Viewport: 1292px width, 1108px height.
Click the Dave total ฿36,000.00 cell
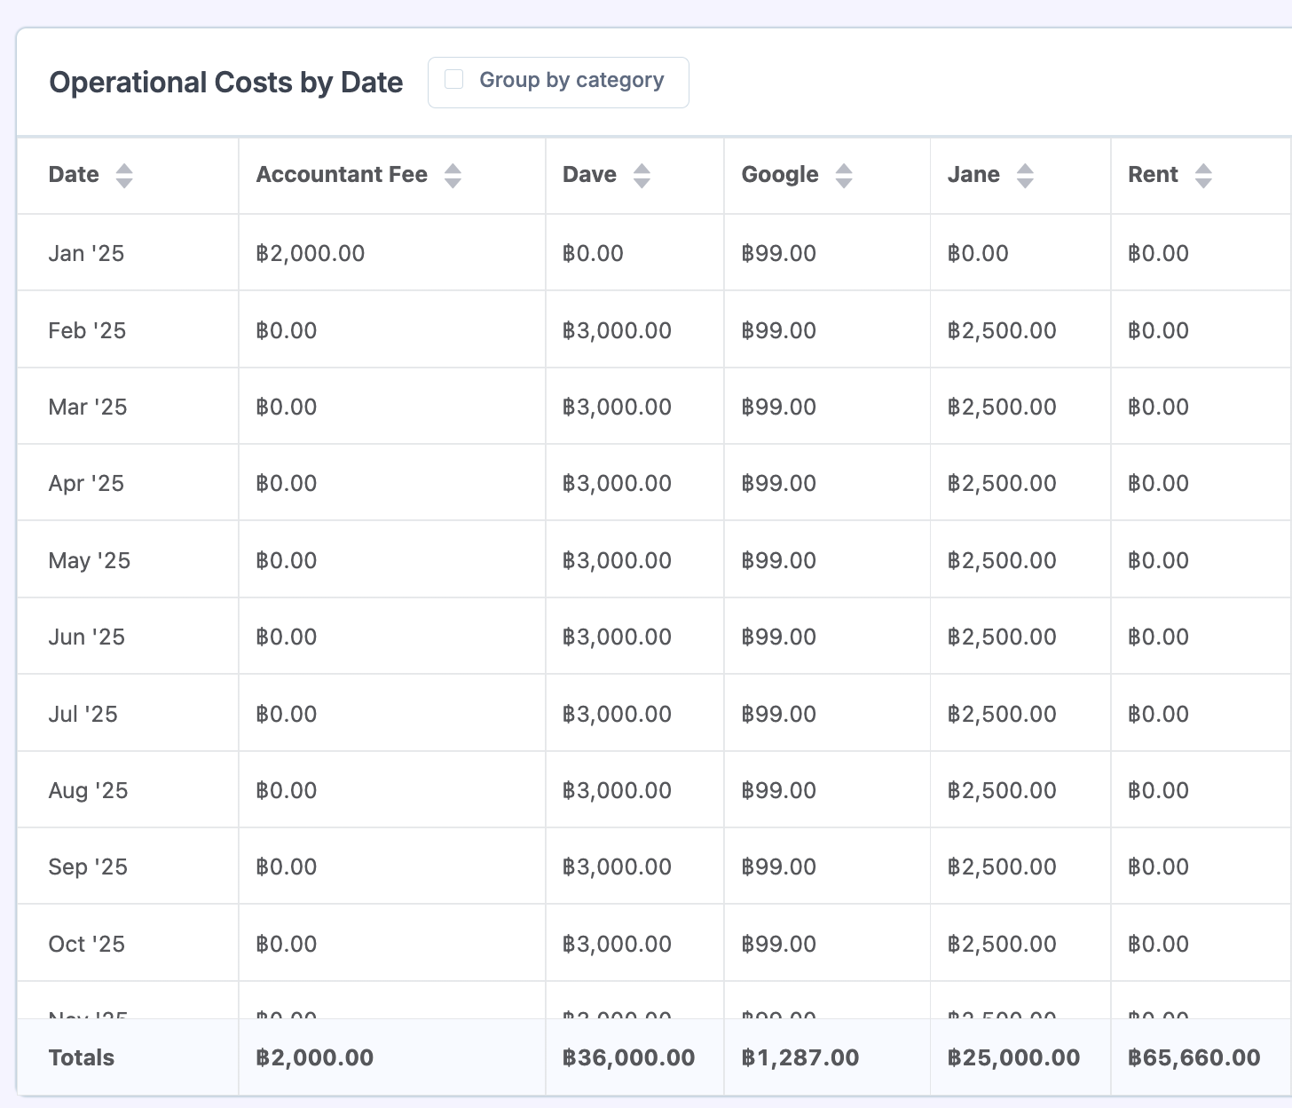(629, 1058)
